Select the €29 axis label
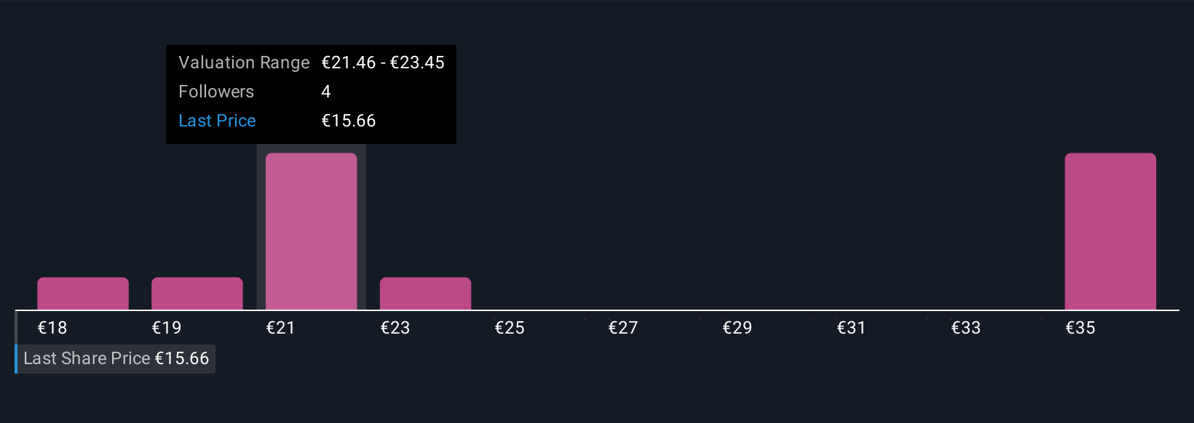Viewport: 1194px width, 423px height. pyautogui.click(x=738, y=328)
